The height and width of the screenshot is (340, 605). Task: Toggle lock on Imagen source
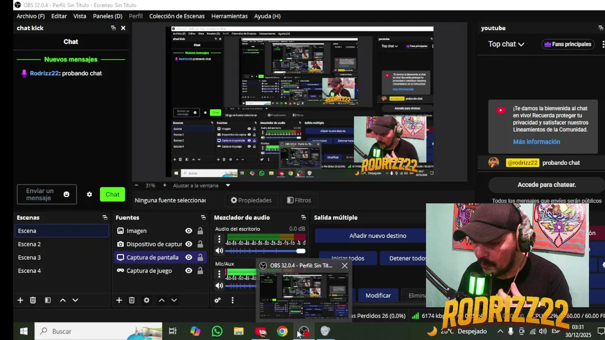(x=200, y=230)
